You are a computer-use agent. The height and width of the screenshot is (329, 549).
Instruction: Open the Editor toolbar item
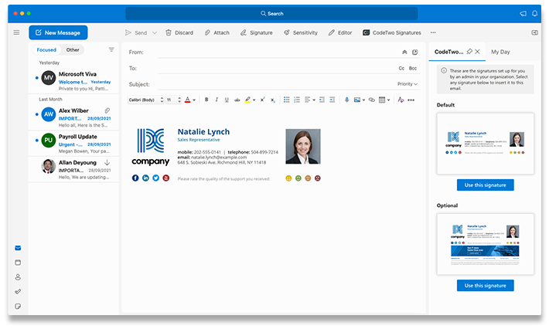tap(340, 32)
